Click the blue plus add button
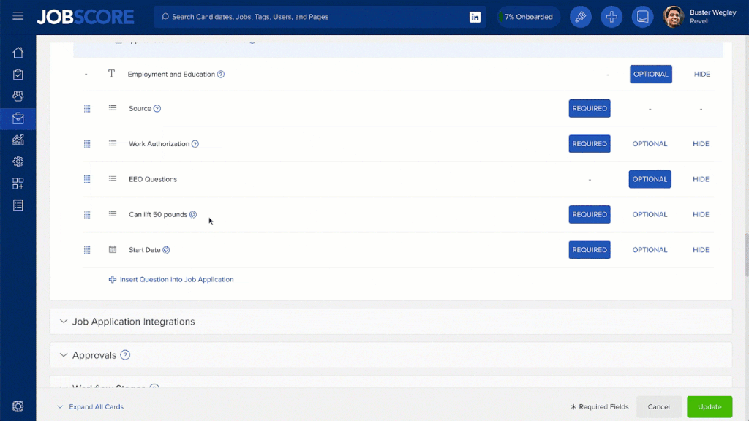Viewport: 749px width, 421px height. point(611,17)
